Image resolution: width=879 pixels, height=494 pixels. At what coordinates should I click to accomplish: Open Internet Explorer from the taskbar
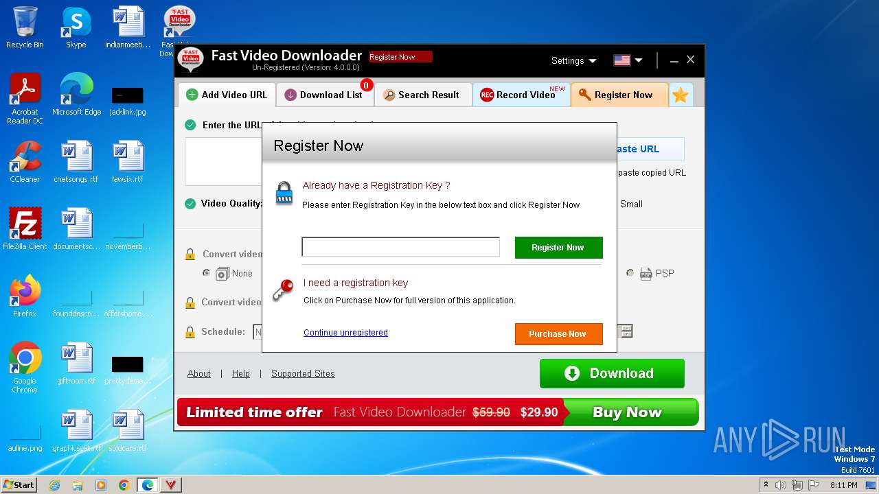pyautogui.click(x=54, y=485)
